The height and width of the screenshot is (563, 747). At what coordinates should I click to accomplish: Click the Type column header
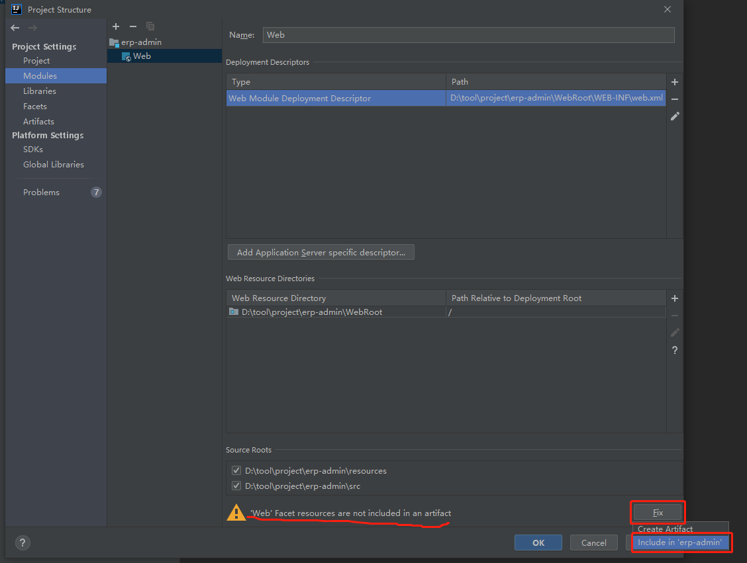[x=336, y=82]
